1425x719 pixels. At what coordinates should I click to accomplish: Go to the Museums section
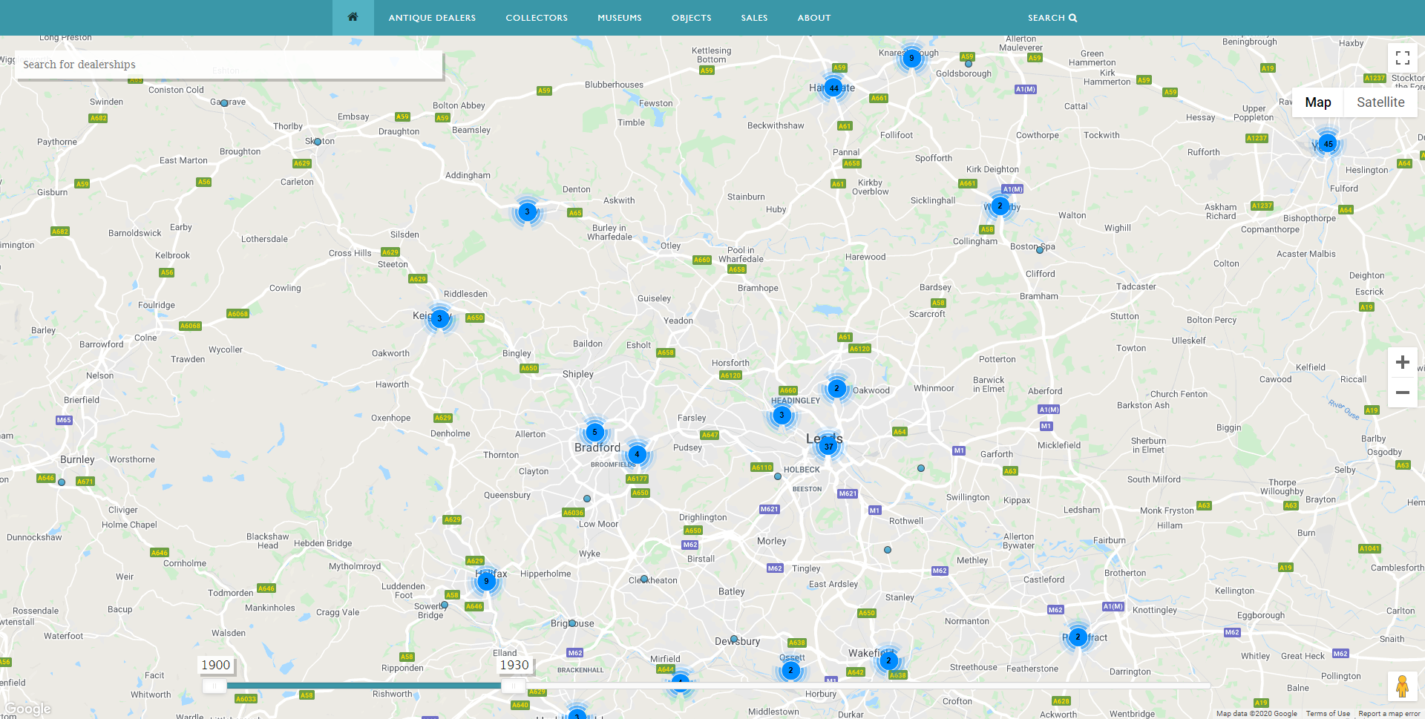click(x=619, y=18)
